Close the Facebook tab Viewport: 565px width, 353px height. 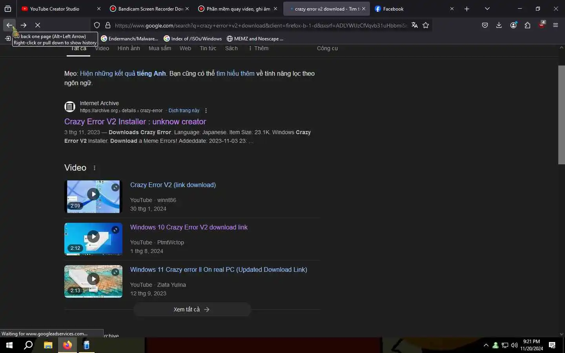click(x=452, y=9)
